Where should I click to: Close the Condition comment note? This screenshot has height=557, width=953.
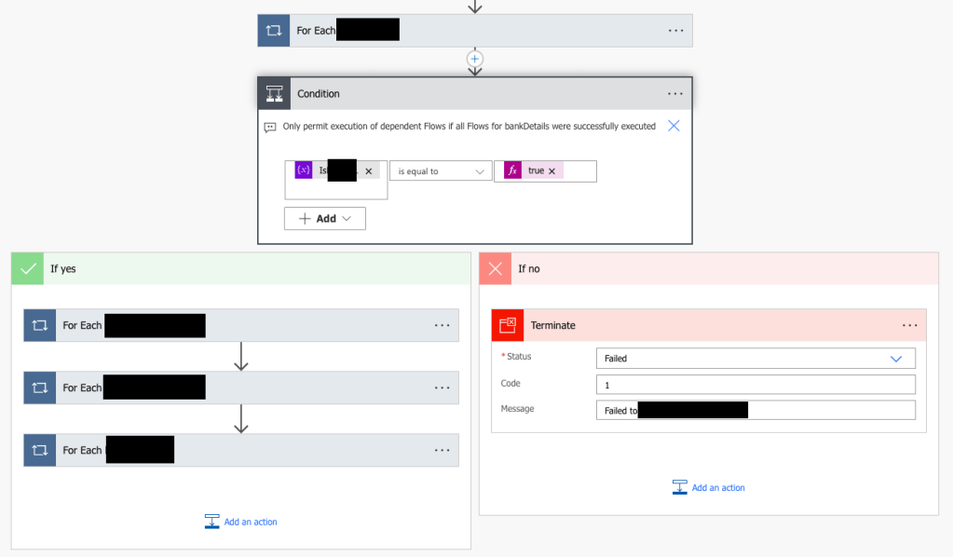click(674, 126)
